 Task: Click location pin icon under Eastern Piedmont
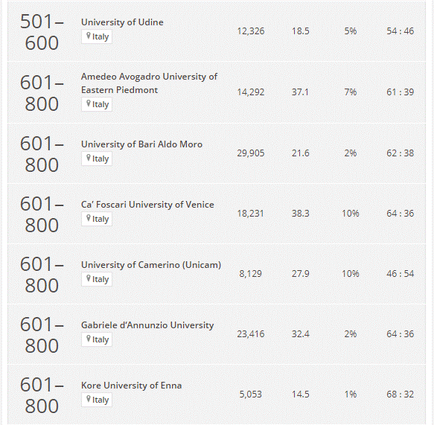pyautogui.click(x=89, y=103)
